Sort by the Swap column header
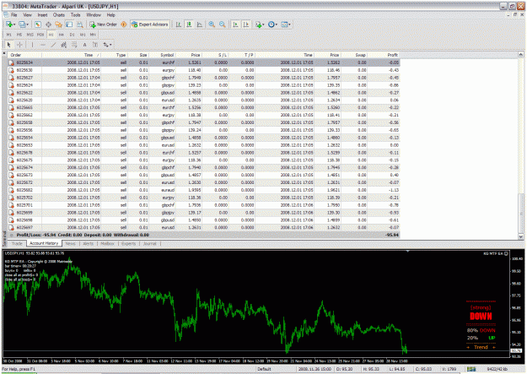The width and height of the screenshot is (527, 374). click(354, 55)
